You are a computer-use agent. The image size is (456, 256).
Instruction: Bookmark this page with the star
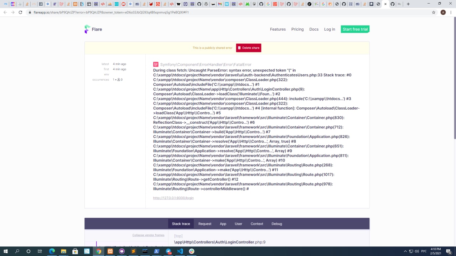click(434, 12)
